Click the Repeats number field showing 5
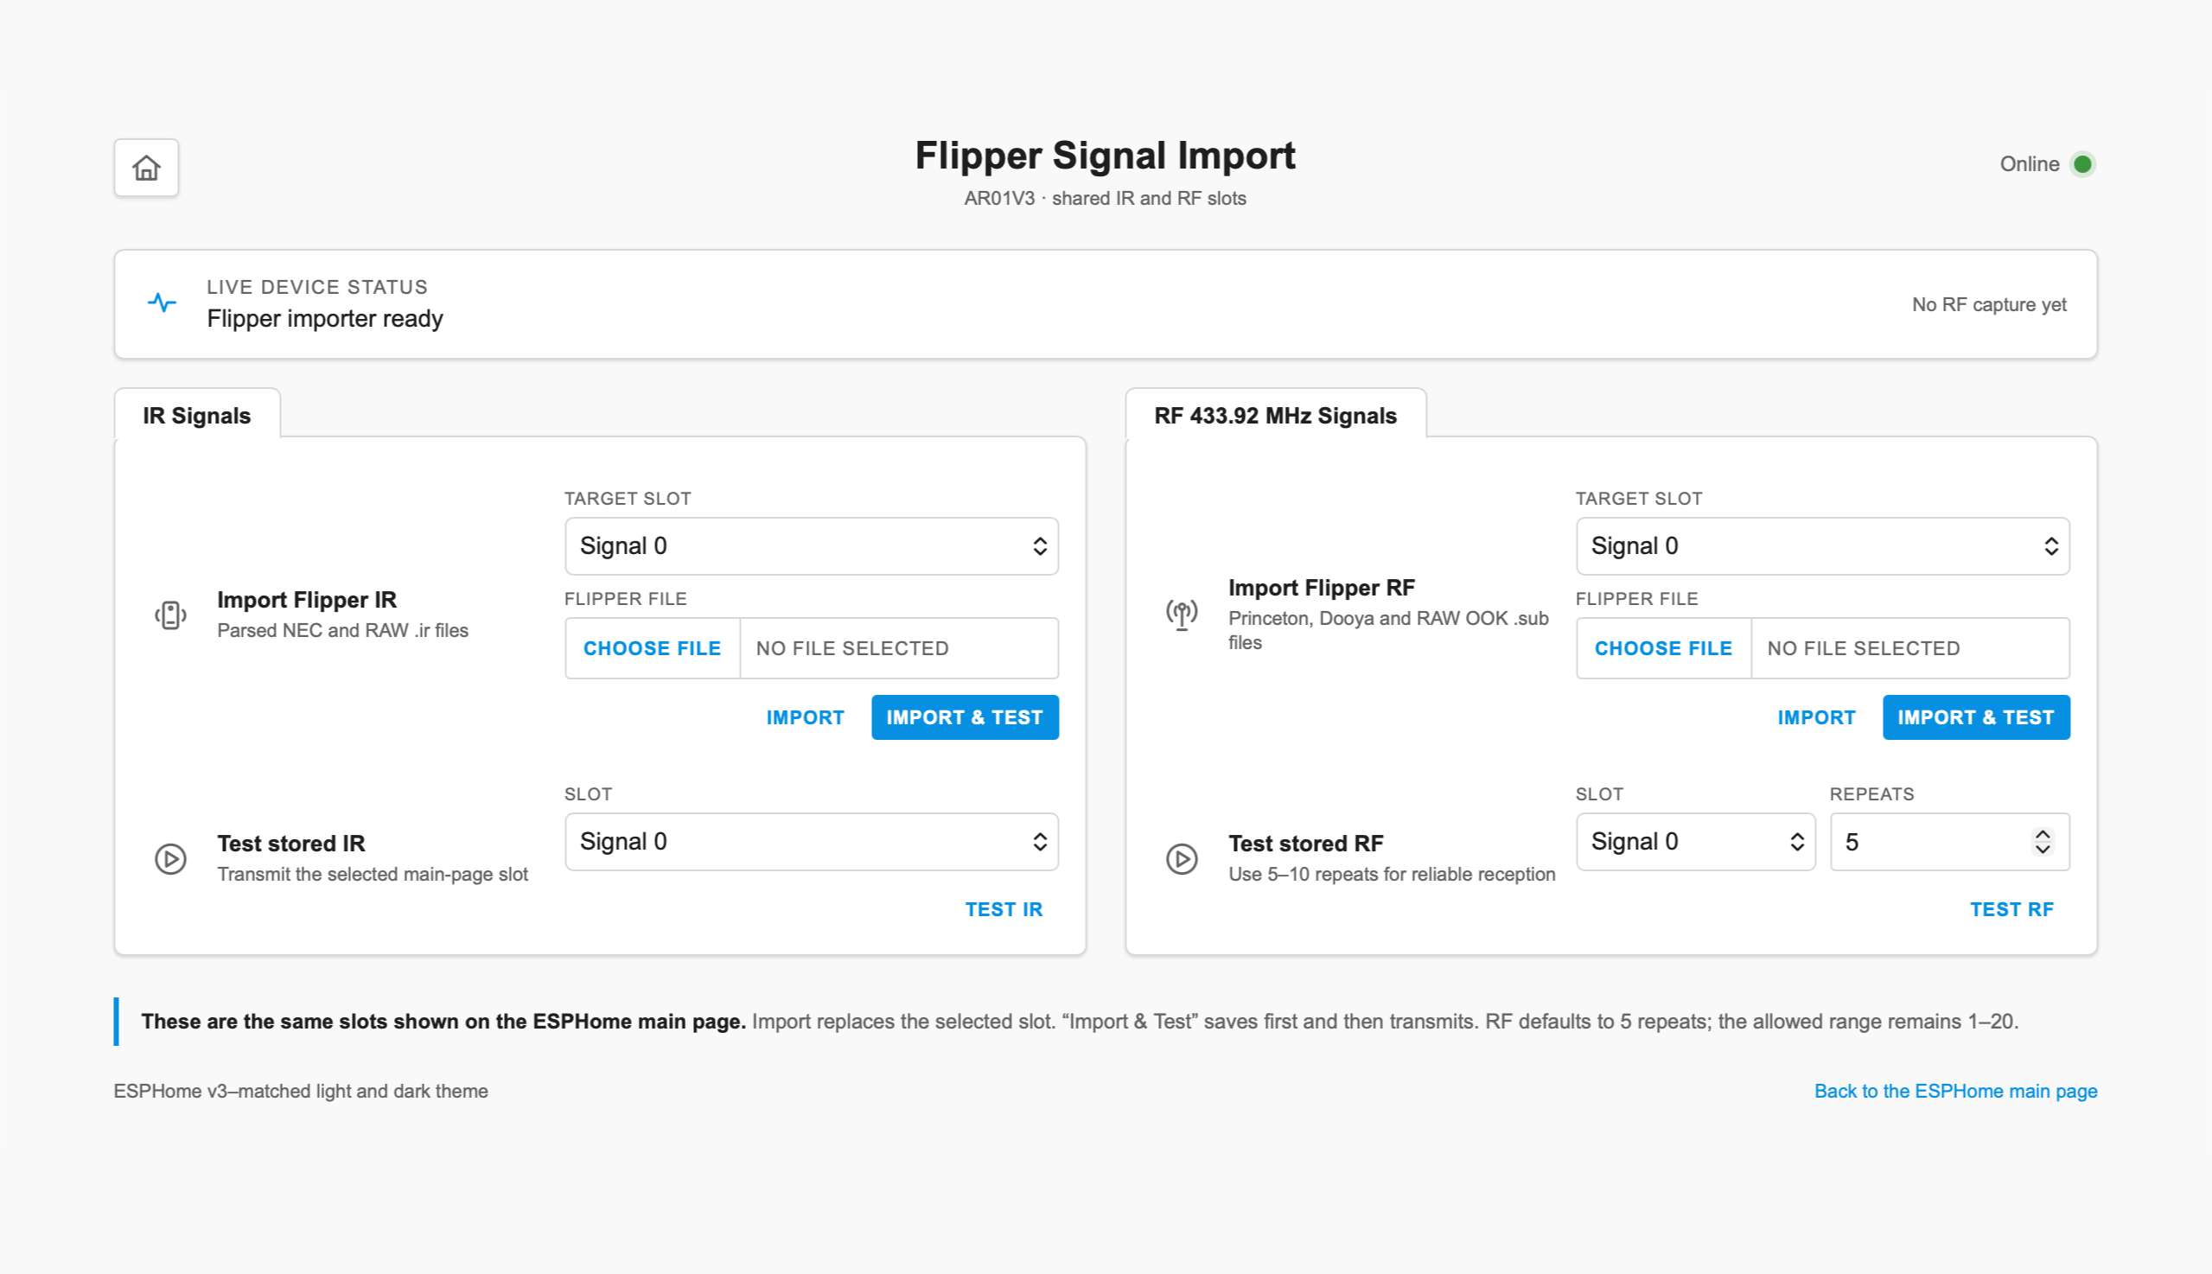 tap(1949, 842)
